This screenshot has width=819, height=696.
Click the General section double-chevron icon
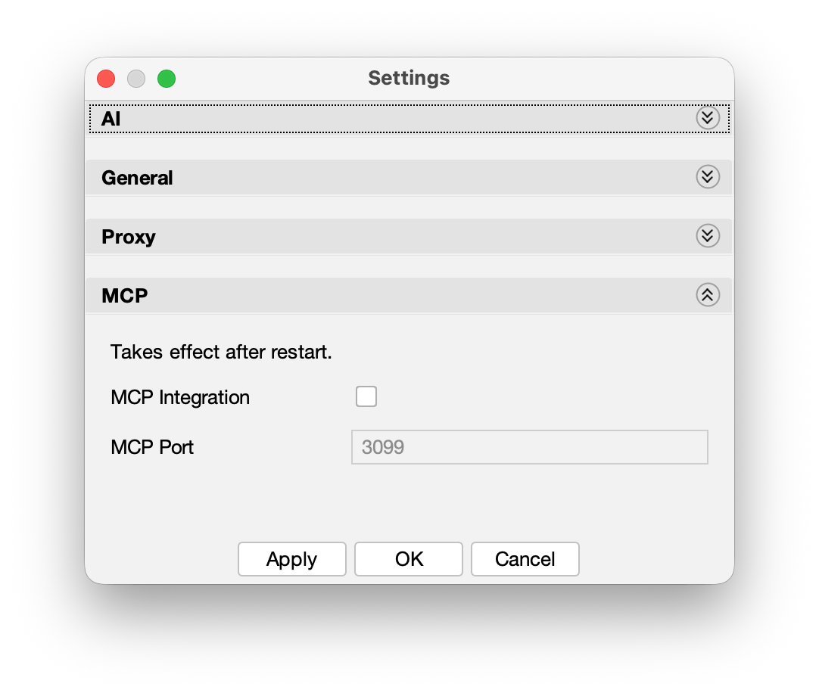(708, 177)
